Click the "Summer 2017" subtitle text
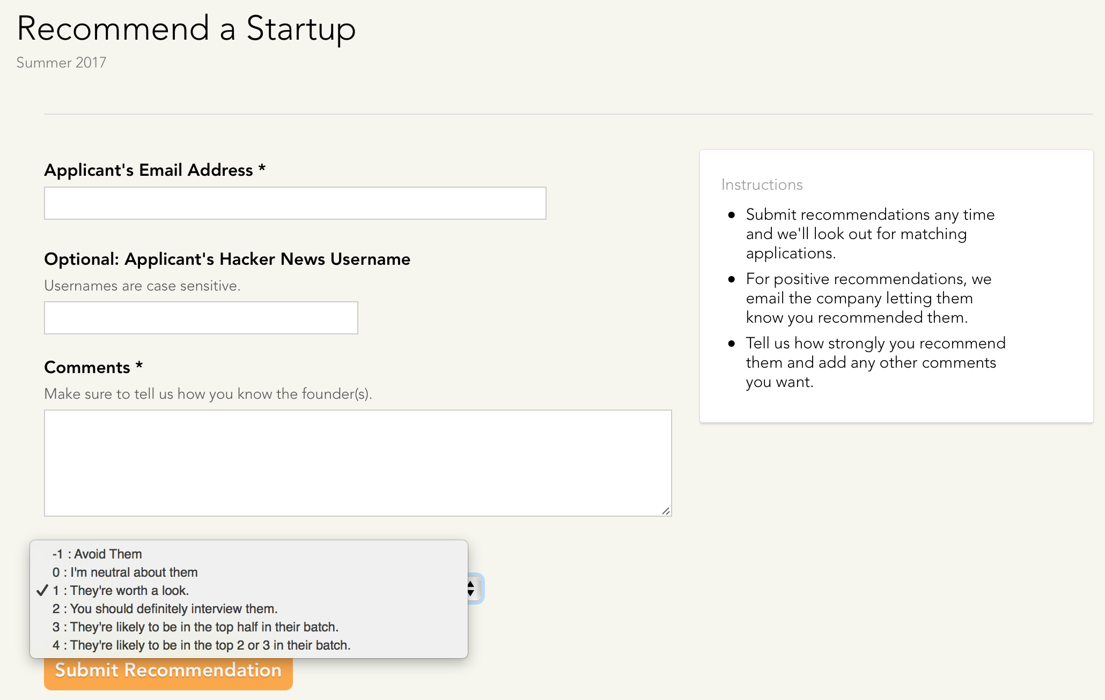The image size is (1105, 700). [x=61, y=63]
